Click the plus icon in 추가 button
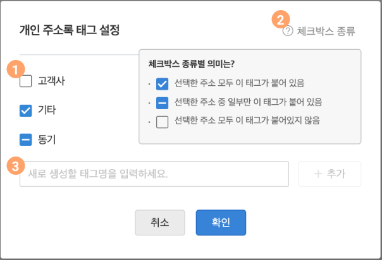Image resolution: width=382 pixels, height=260 pixels. [x=318, y=174]
